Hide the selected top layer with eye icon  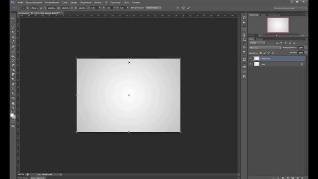[x=250, y=59]
